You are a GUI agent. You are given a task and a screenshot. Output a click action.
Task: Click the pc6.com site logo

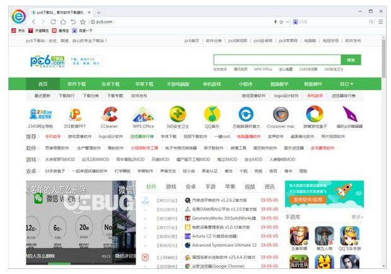47,61
